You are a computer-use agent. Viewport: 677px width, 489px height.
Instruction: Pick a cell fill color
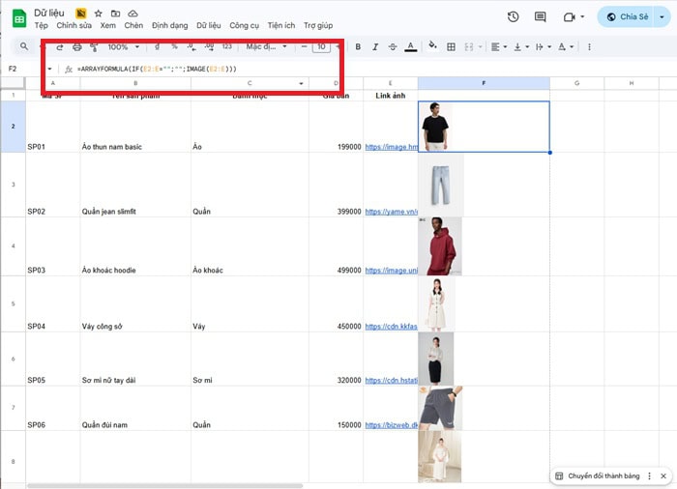pyautogui.click(x=432, y=46)
